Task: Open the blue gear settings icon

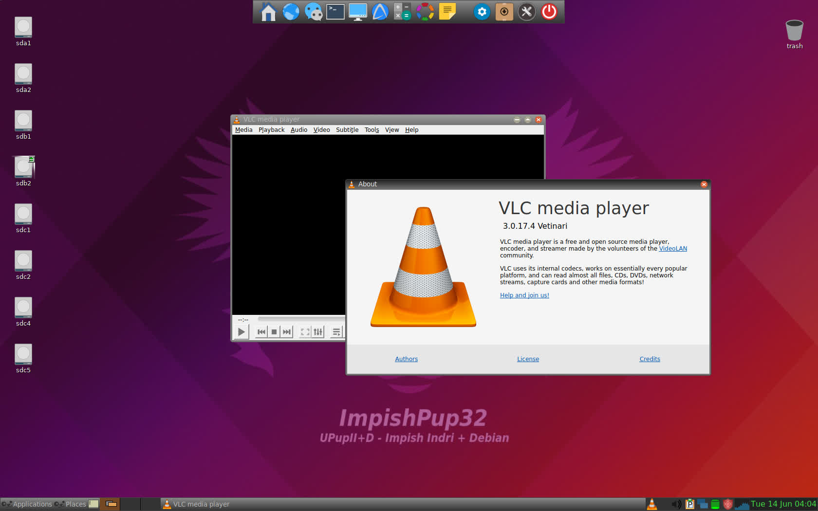Action: click(482, 12)
